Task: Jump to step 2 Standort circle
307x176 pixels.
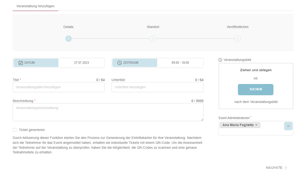Action: pos(153,39)
